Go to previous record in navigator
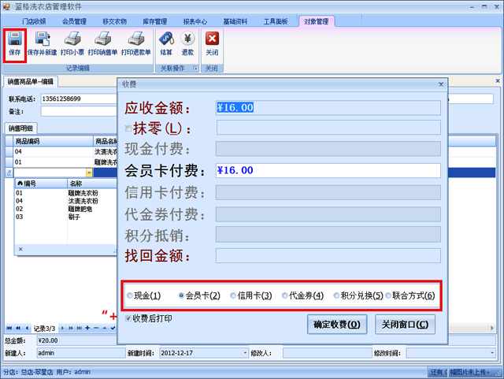This screenshot has height=379, width=504. coord(27,328)
